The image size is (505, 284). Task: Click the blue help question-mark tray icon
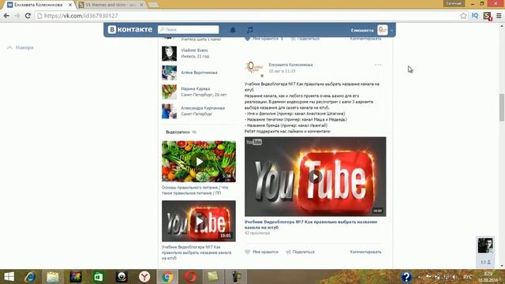406,277
